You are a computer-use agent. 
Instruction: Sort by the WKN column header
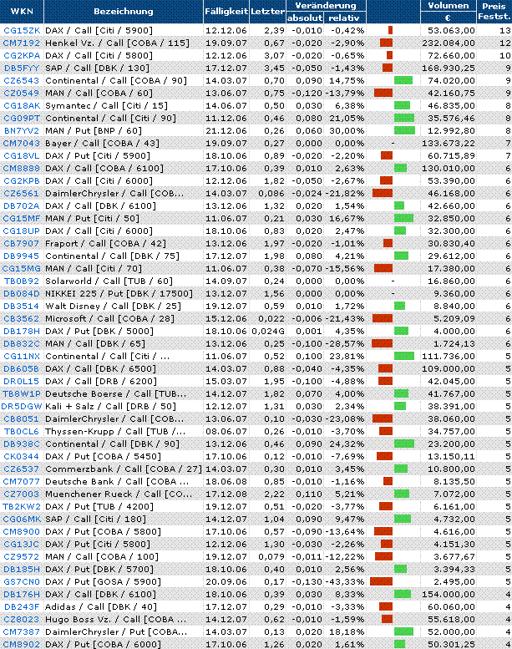coord(22,12)
